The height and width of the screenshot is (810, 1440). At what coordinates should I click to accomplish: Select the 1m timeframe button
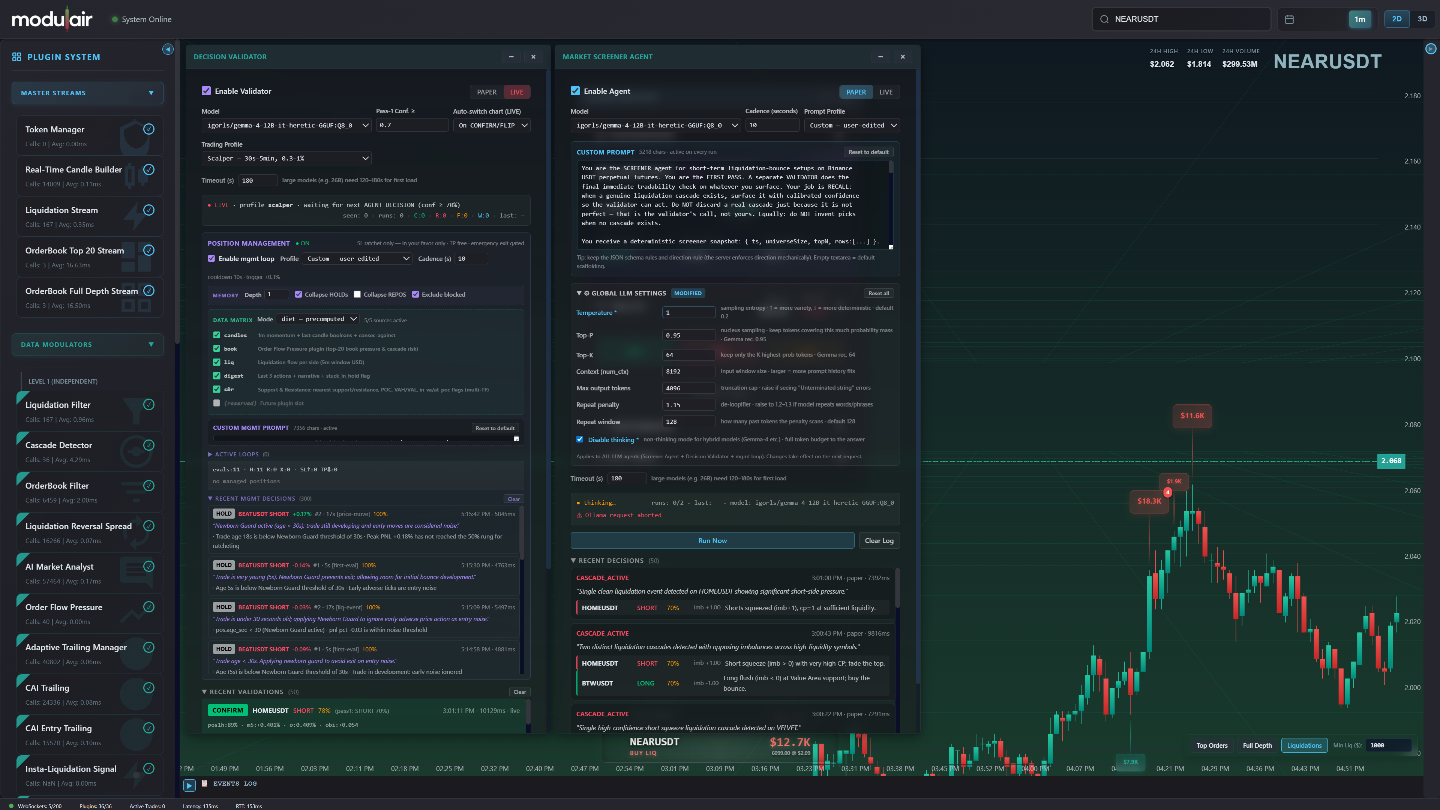[x=1359, y=19]
